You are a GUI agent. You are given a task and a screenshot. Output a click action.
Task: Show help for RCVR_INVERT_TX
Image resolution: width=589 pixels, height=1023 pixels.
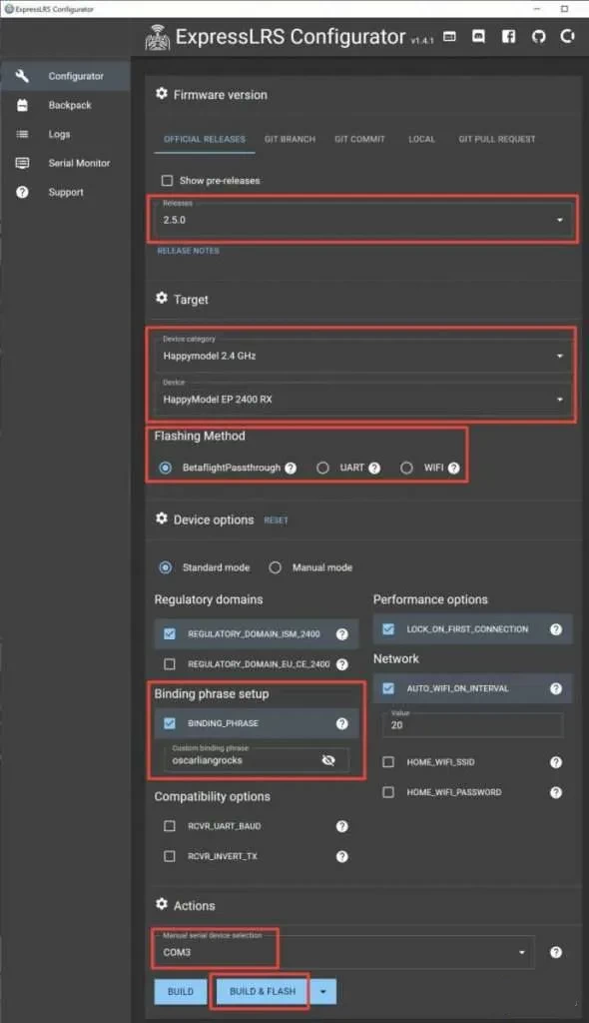[341, 856]
